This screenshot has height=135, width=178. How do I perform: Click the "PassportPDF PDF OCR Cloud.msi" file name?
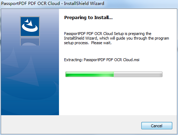click(x=112, y=60)
